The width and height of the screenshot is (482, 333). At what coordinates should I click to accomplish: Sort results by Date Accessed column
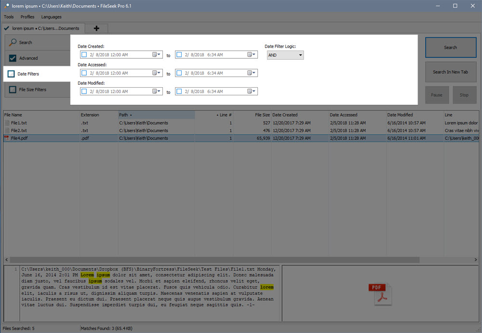click(358, 115)
